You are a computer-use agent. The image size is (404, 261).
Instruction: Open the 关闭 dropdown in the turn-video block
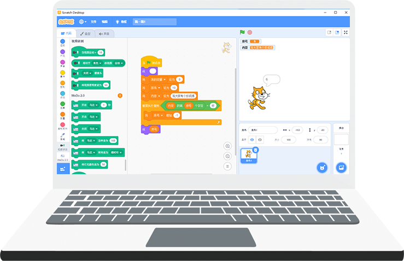pyautogui.click(x=87, y=73)
